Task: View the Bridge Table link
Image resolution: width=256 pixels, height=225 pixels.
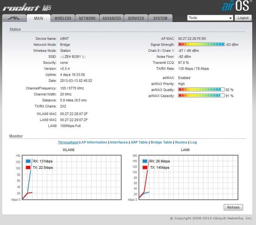Action: pyautogui.click(x=161, y=142)
